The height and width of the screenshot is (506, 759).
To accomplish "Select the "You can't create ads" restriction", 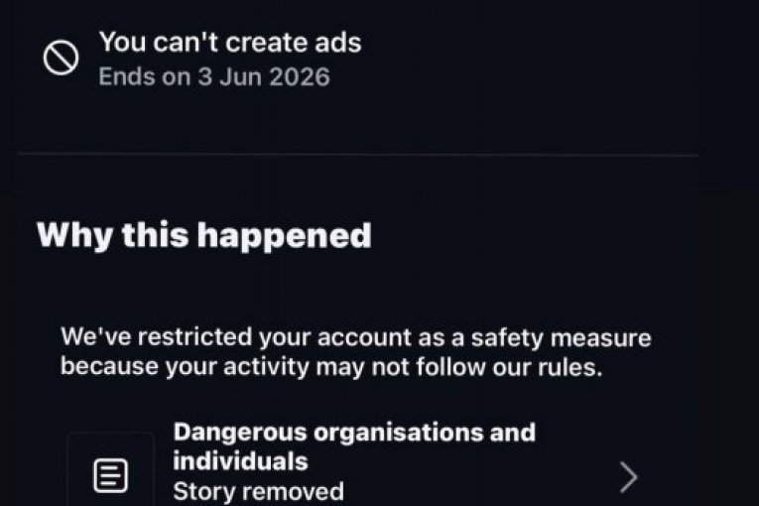I will (x=229, y=43).
